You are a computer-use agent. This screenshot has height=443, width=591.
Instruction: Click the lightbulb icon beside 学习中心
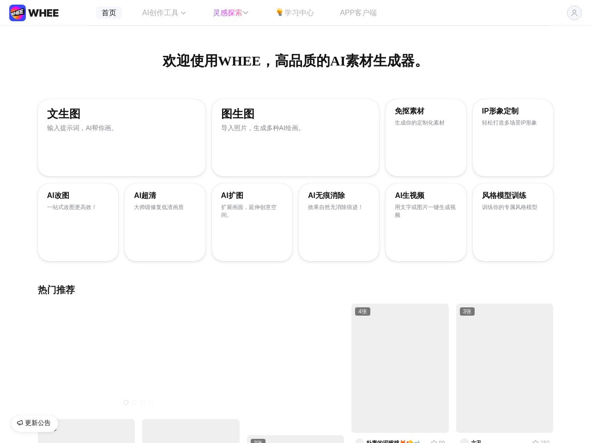click(x=279, y=12)
